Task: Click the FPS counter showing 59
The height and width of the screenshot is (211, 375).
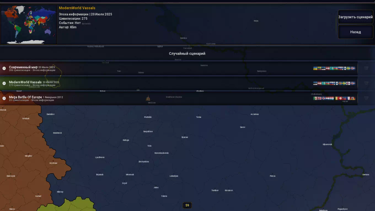Action: 187,205
